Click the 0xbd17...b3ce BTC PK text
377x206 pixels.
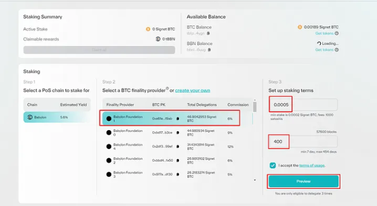click(x=162, y=132)
